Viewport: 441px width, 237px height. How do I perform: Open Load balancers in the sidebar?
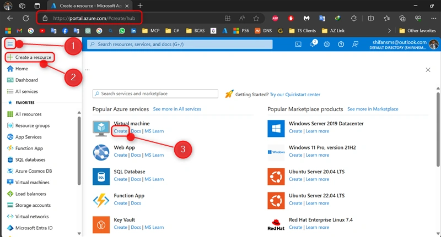[26, 194]
